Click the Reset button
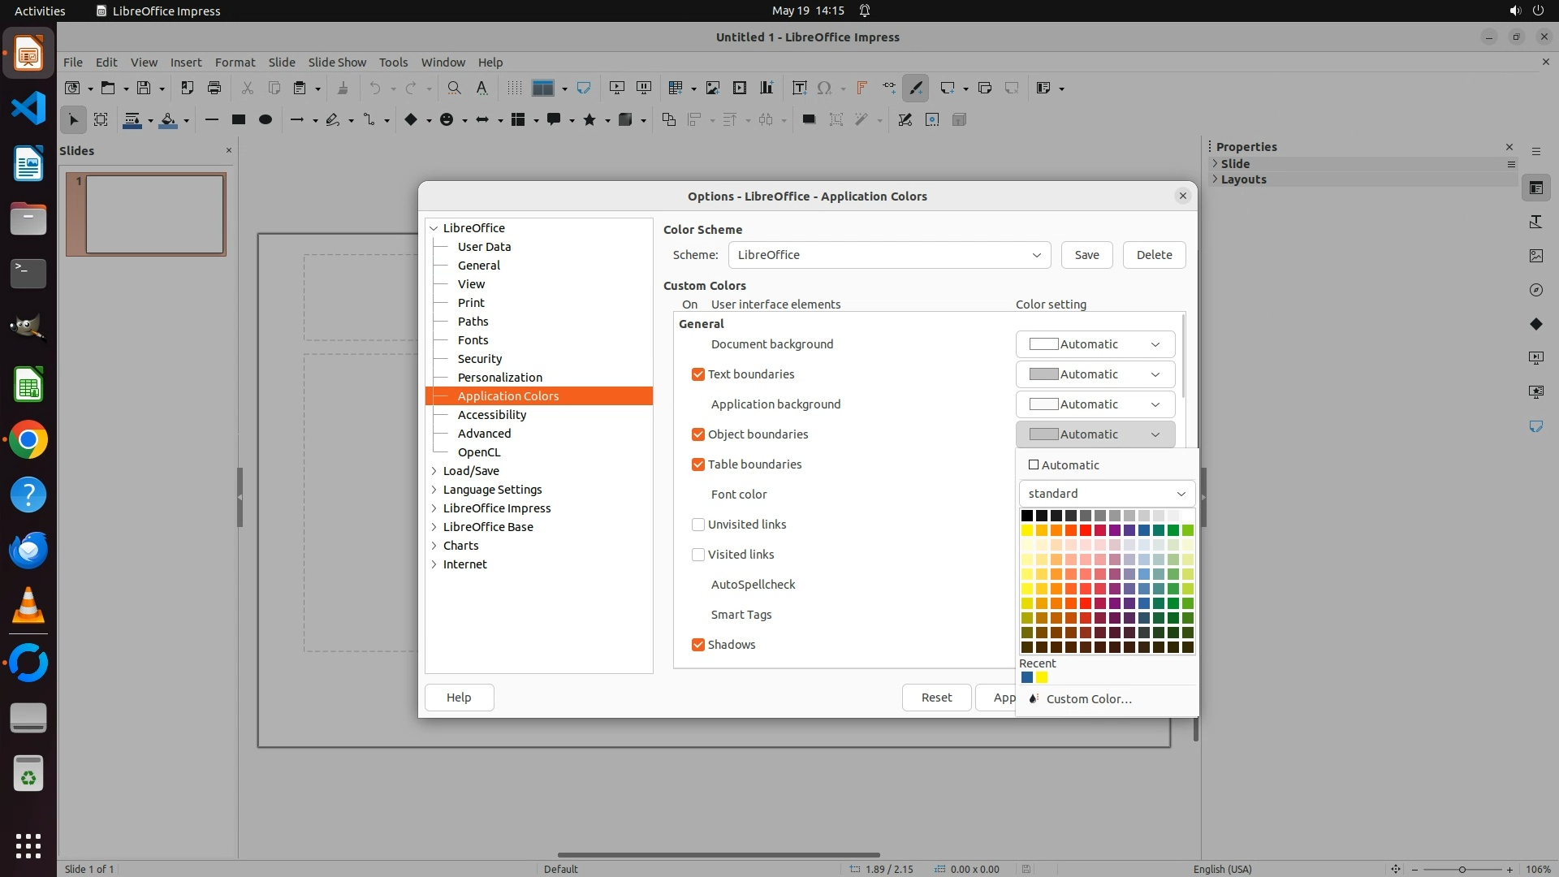The image size is (1559, 877). [x=936, y=698]
